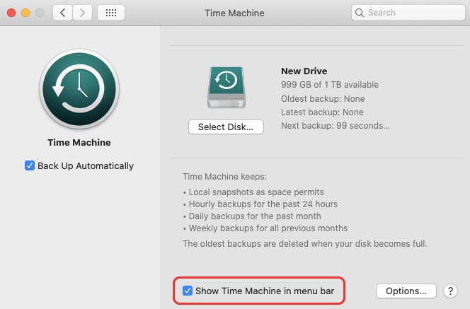Screen dimensions: 470x309
Task: Open the Select Disk... dialog
Action: pos(226,127)
